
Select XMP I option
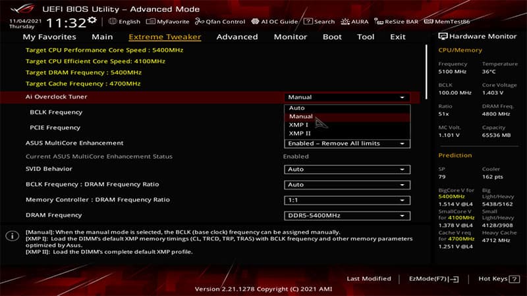(x=347, y=125)
